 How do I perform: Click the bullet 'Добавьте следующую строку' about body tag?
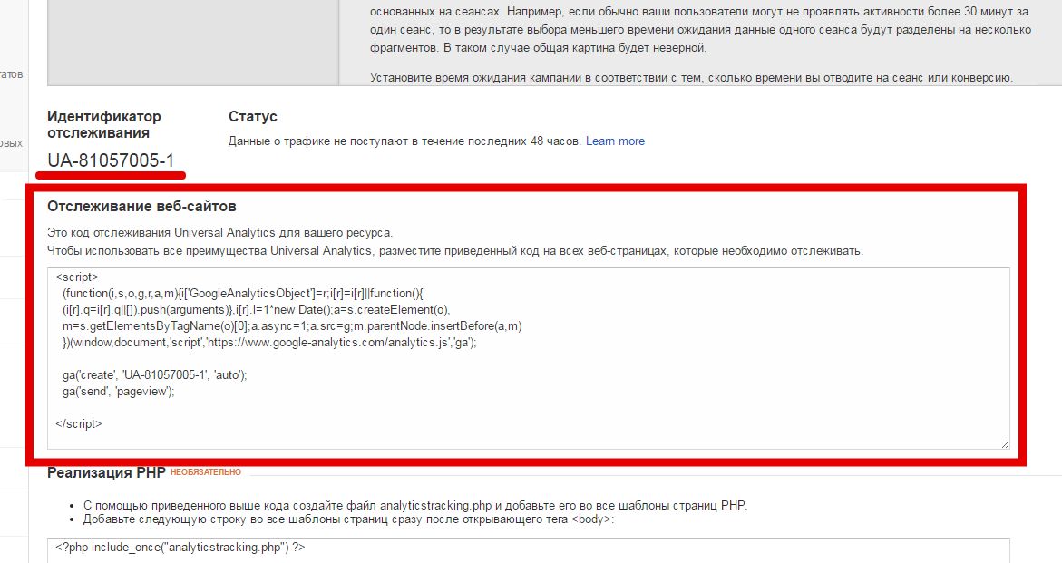click(x=348, y=519)
